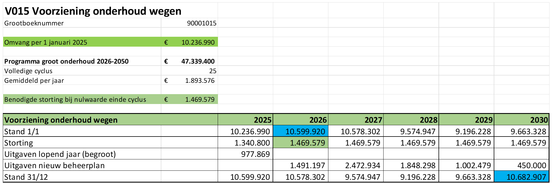Image resolution: width=552 pixels, height=184 pixels.
Task: Select the Stand 31/12 row label
Action: (x=26, y=177)
